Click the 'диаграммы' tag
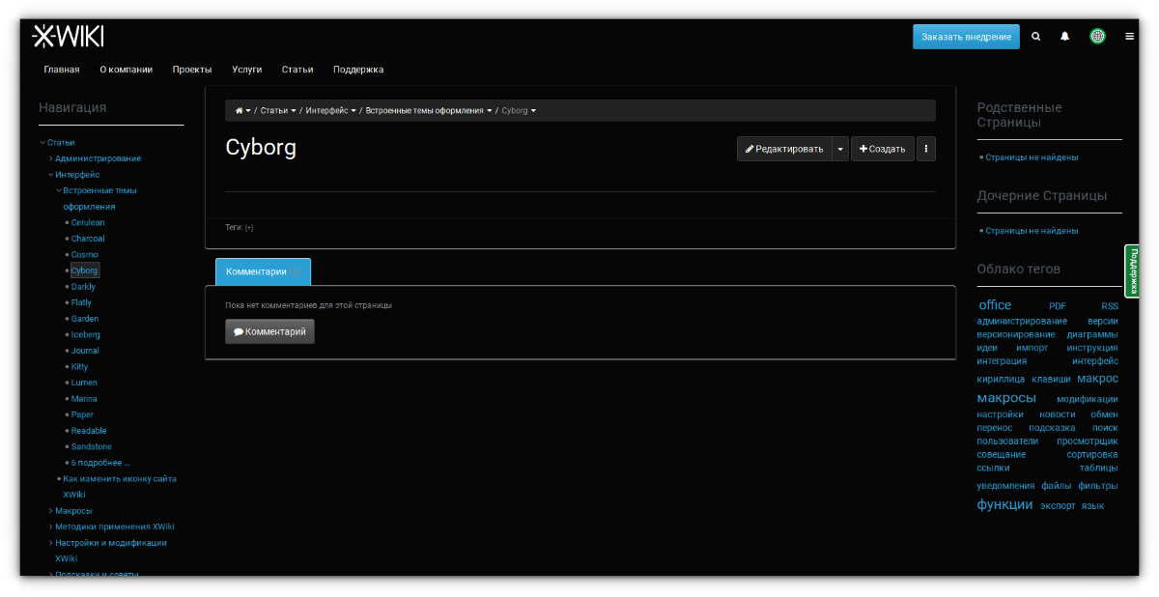The height and width of the screenshot is (597, 1159). point(1092,334)
